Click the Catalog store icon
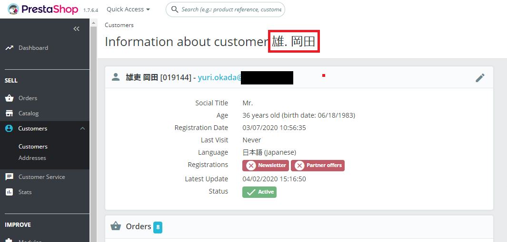Screen dimensions: 507x242 coord(10,113)
